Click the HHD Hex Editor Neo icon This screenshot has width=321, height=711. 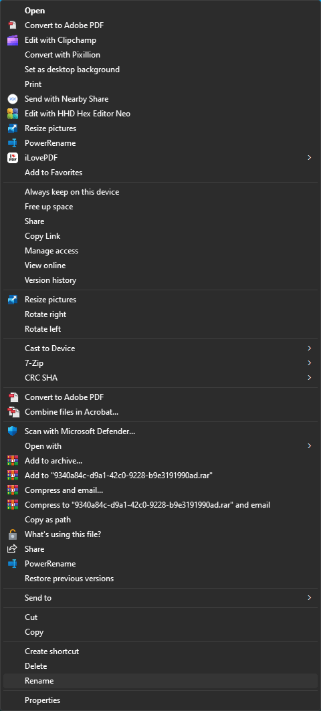point(13,113)
